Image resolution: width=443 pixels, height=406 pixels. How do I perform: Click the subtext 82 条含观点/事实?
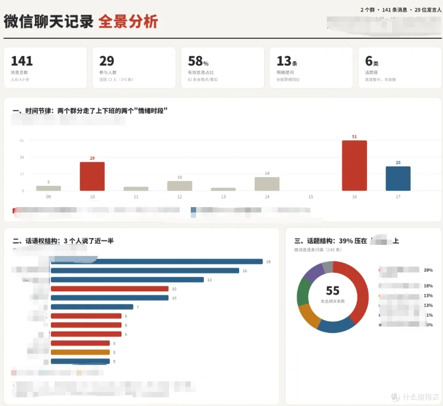point(203,80)
